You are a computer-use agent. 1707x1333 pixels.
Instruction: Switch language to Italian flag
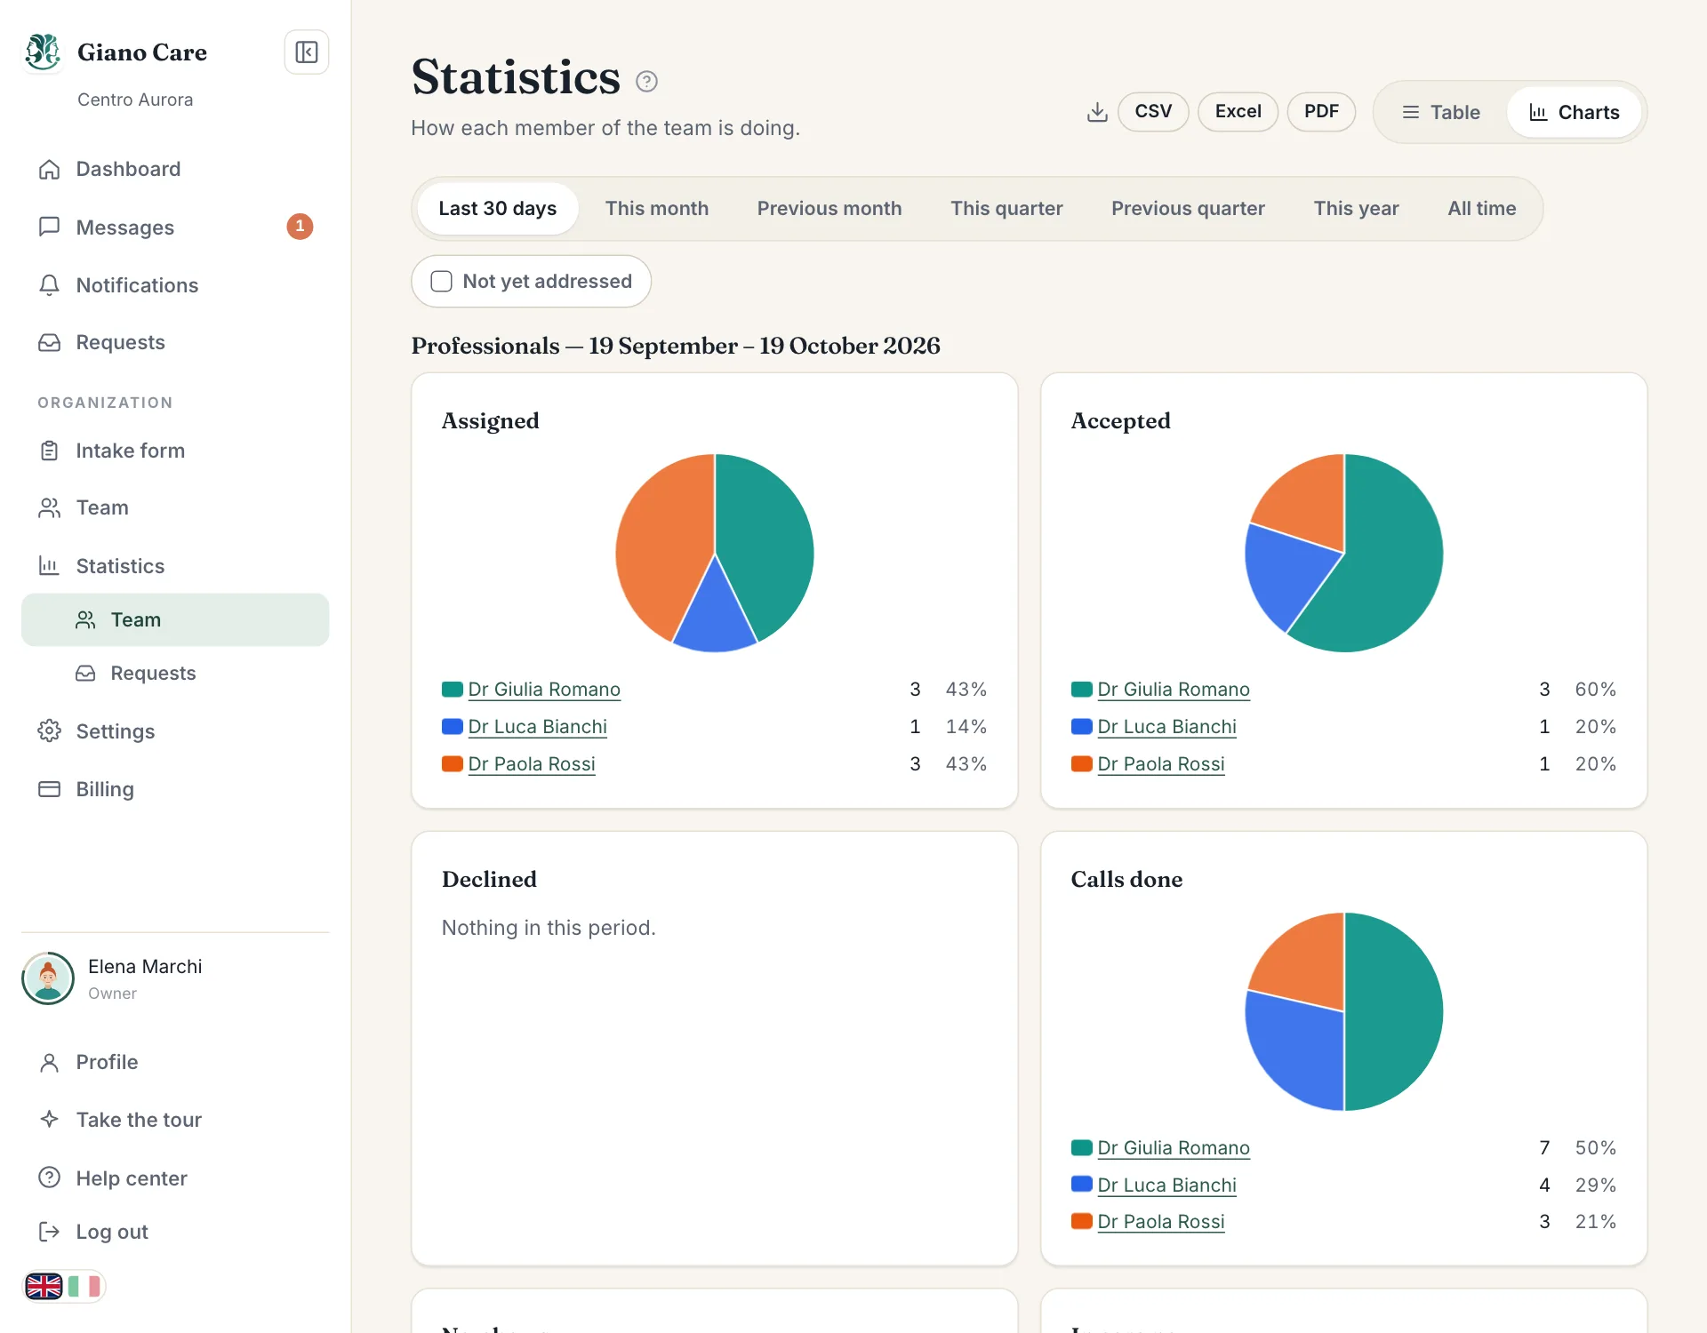point(84,1286)
